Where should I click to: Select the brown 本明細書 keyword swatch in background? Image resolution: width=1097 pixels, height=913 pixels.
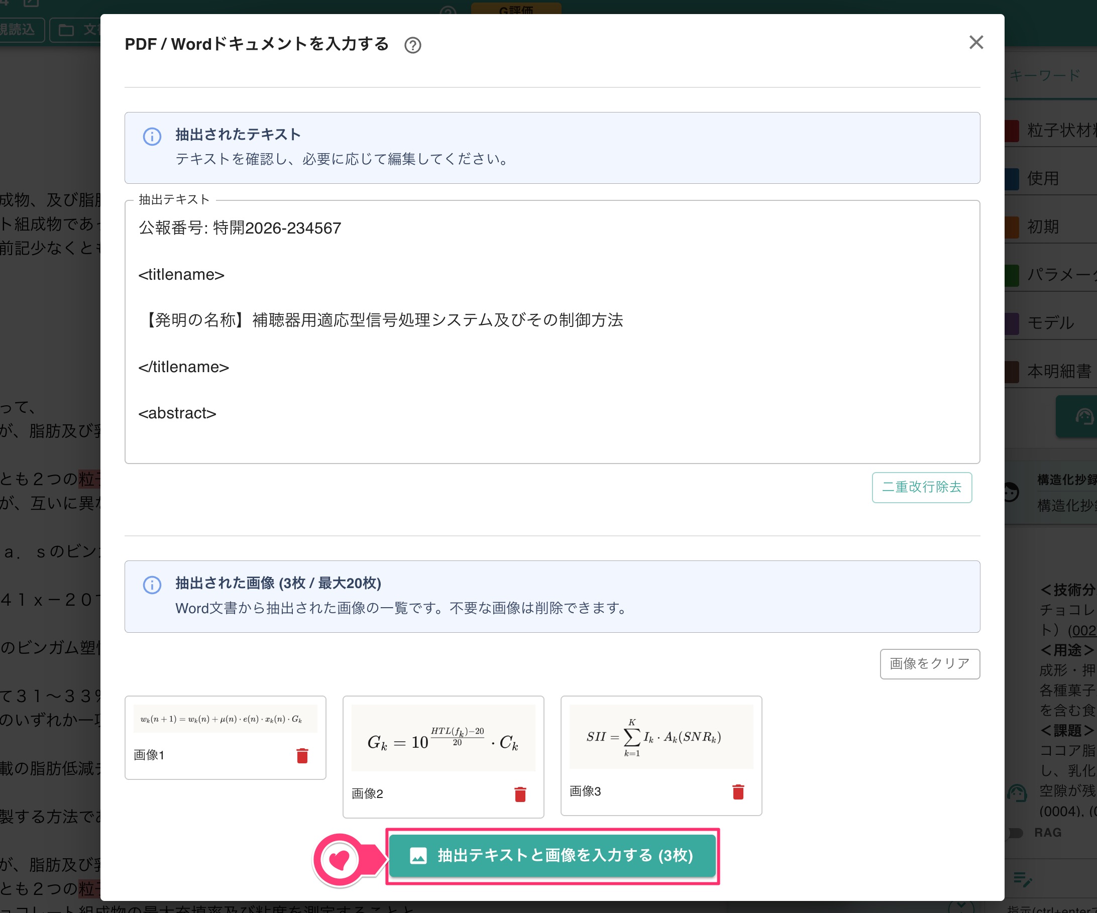coord(1012,371)
